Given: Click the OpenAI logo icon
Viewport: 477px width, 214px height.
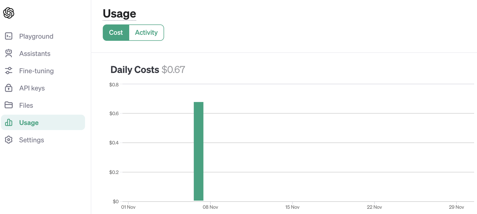Looking at the screenshot, I should [9, 13].
